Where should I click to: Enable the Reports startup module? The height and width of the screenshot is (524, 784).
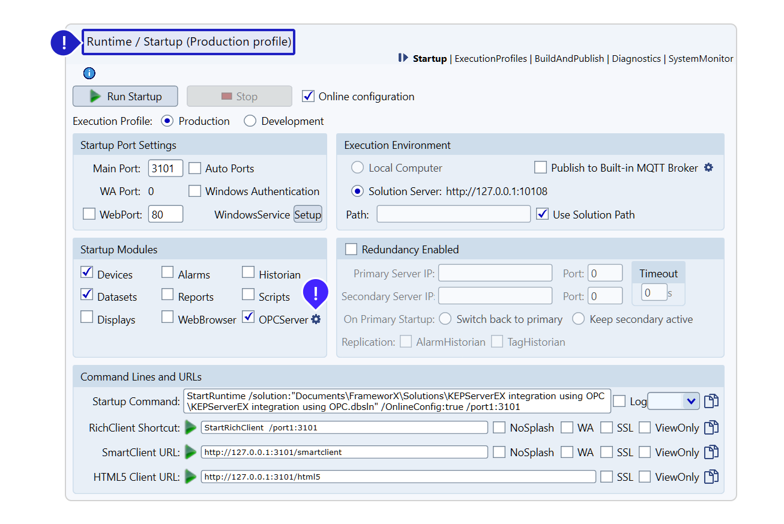click(x=167, y=295)
